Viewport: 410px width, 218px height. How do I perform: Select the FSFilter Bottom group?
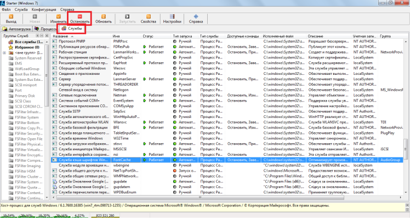pos(24,122)
